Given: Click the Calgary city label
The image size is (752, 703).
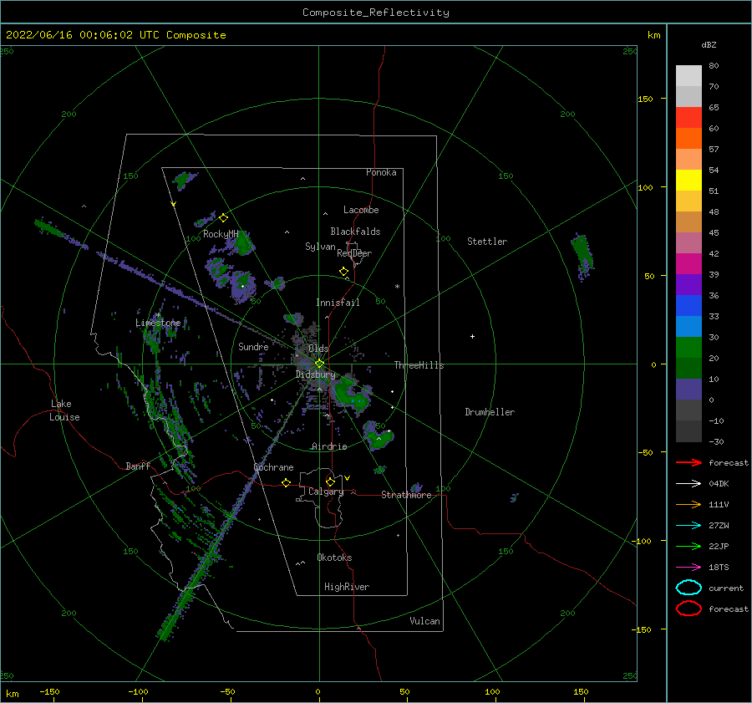Looking at the screenshot, I should pos(326,492).
